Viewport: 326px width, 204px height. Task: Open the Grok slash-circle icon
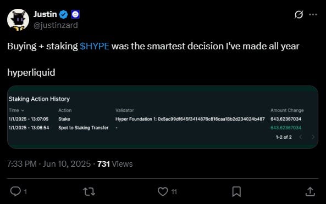pyautogui.click(x=299, y=14)
